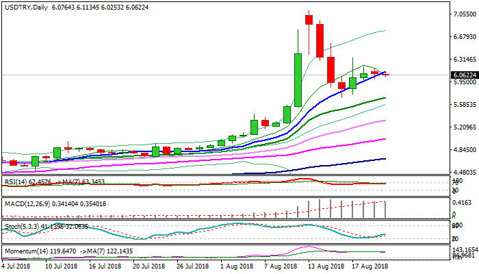479x274 pixels.
Task: Click the 5.58535 price level label
Action: 464,105
